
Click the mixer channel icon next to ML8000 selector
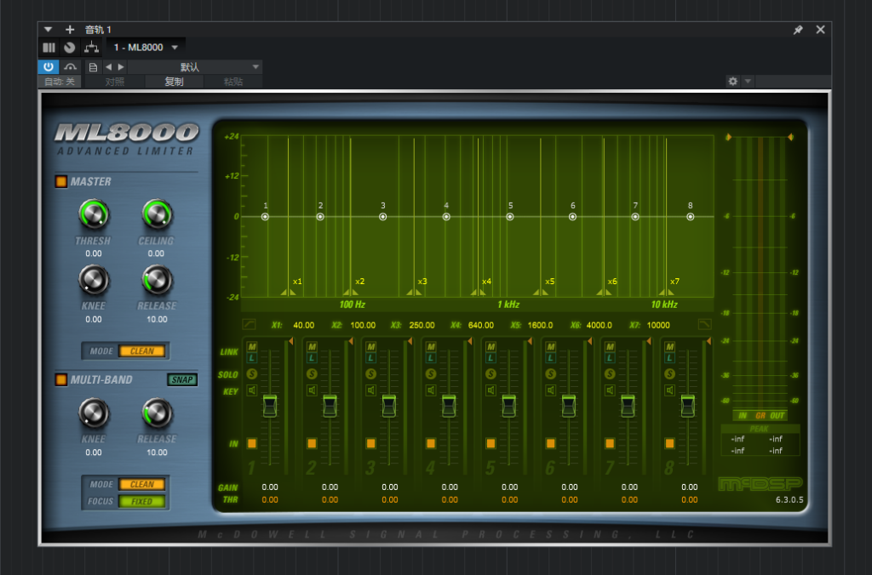pyautogui.click(x=49, y=48)
